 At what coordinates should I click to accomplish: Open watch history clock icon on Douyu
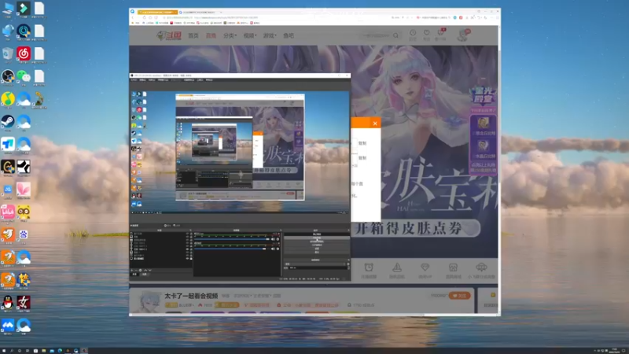click(x=412, y=33)
